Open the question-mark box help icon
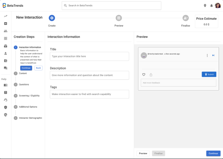This screenshot has height=159, width=223. (x=6, y=93)
